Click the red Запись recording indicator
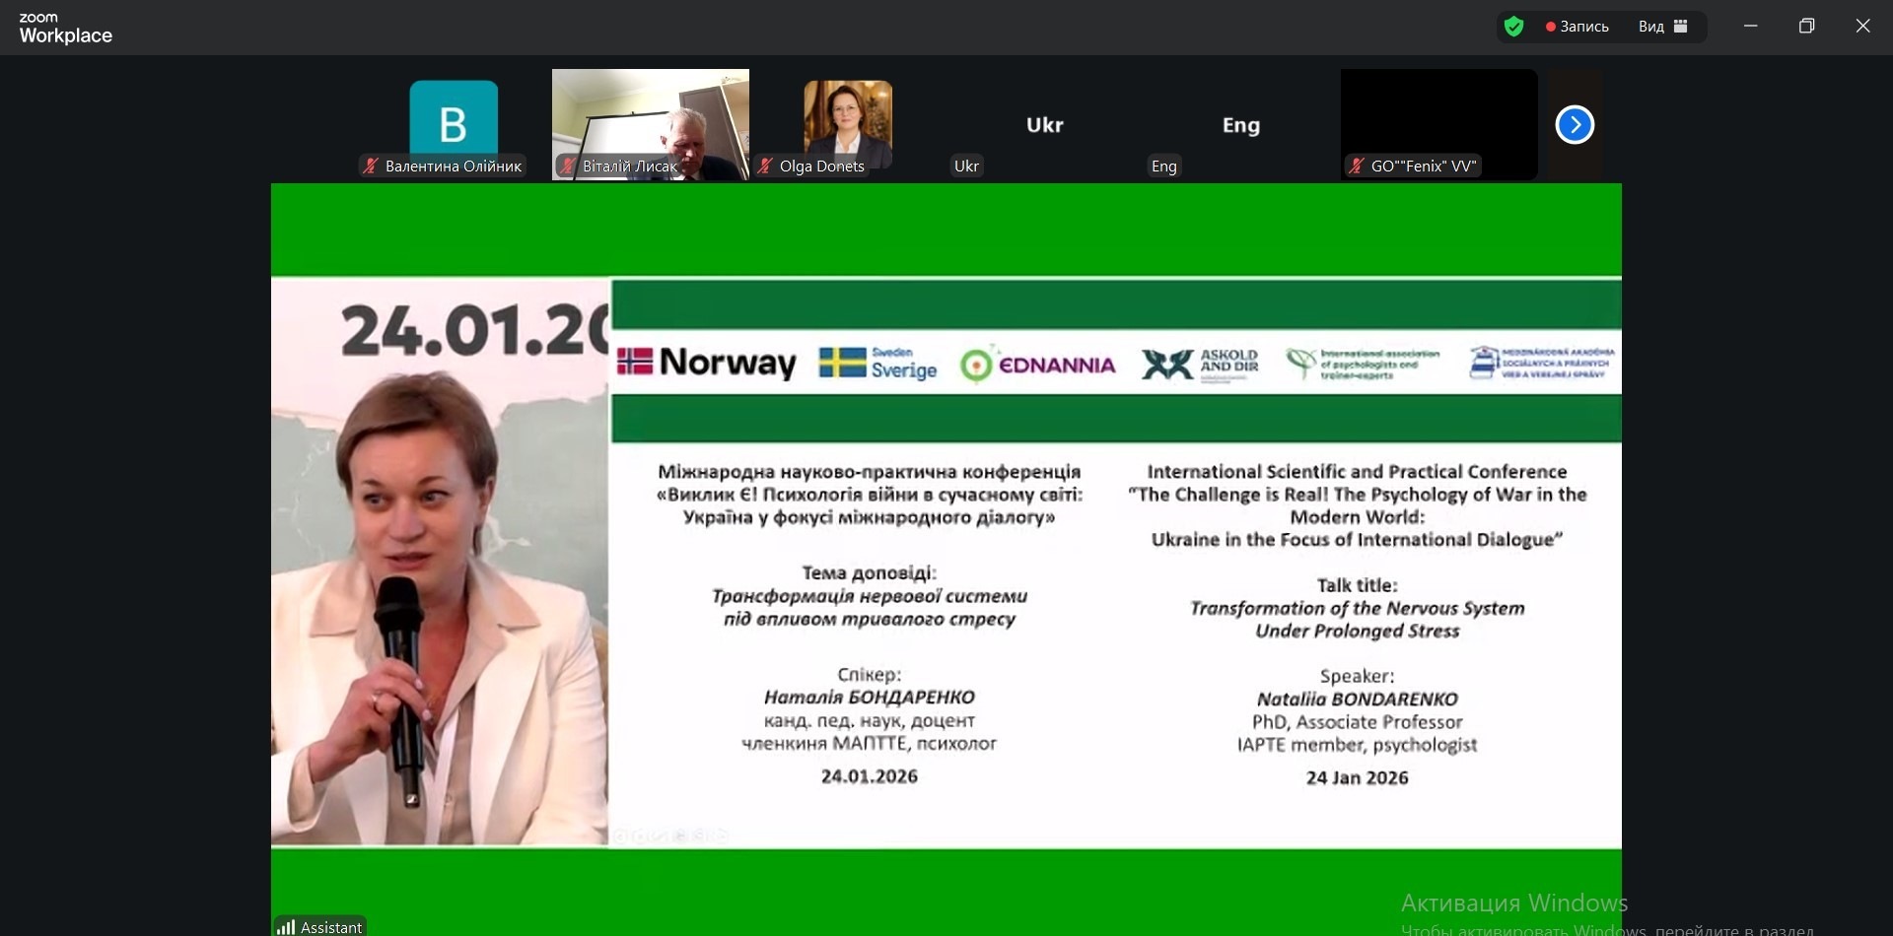1893x936 pixels. tap(1577, 27)
